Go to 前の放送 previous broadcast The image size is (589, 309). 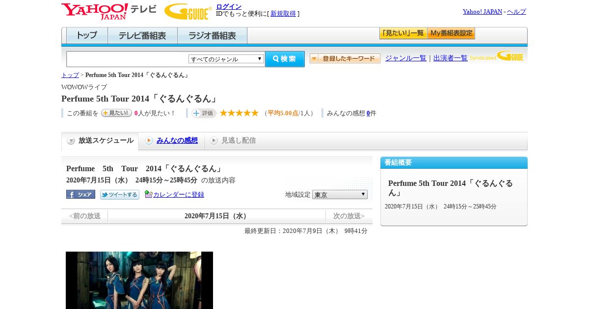coord(84,216)
